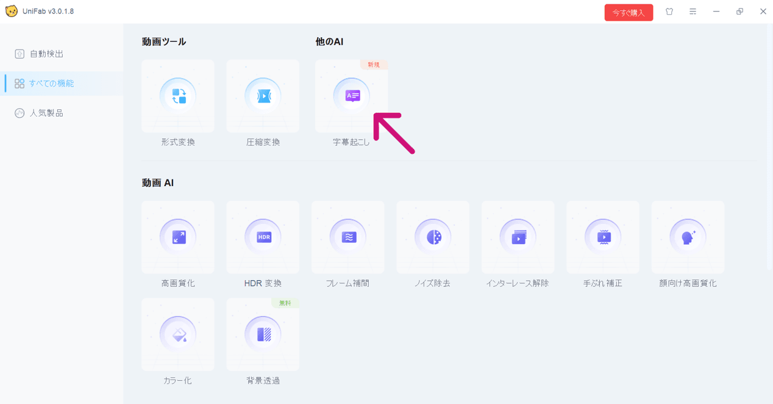The image size is (773, 404).
Task: Select the 背景透過 background removal tool
Action: pyautogui.click(x=263, y=334)
